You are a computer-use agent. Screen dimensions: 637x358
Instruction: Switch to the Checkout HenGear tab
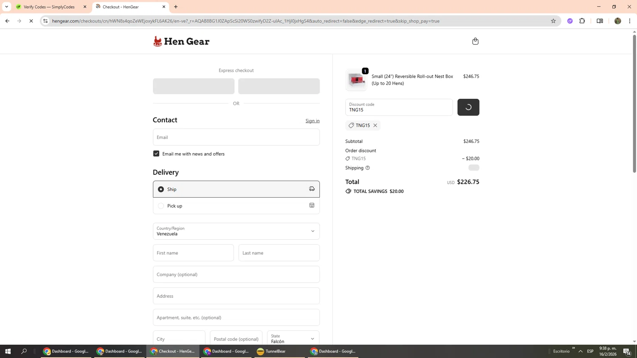pos(130,7)
